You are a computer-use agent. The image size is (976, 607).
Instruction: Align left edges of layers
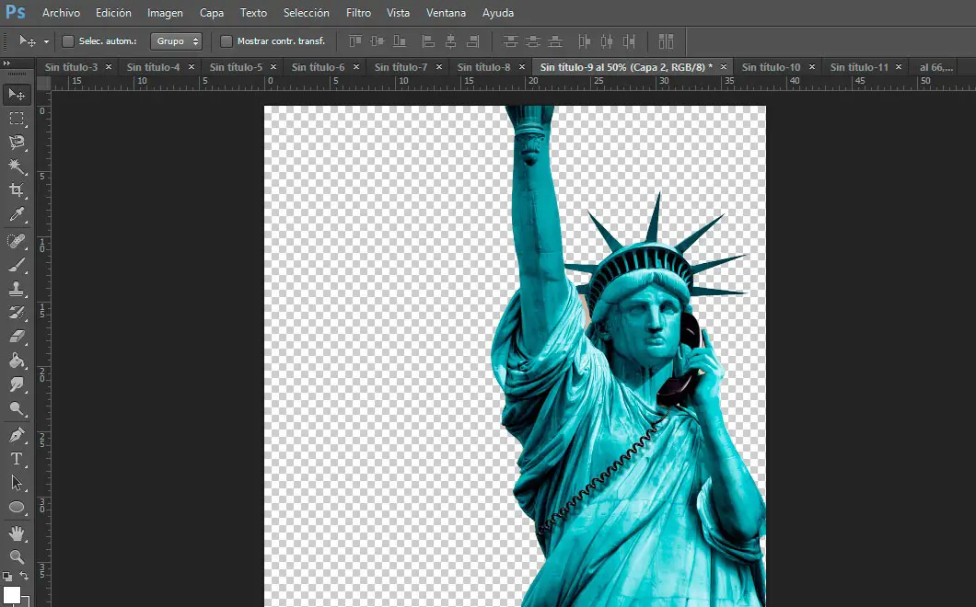[x=428, y=41]
